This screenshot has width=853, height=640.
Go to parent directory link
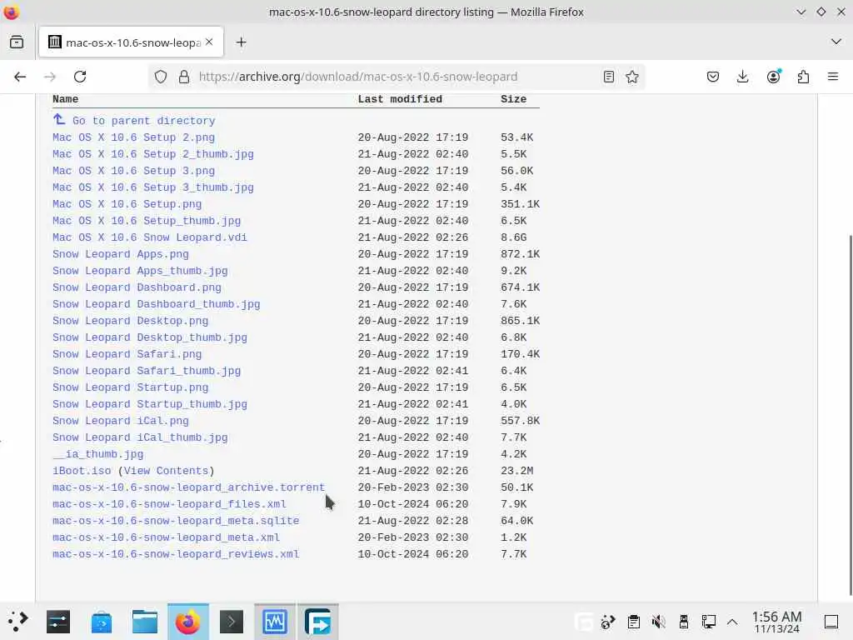point(143,121)
